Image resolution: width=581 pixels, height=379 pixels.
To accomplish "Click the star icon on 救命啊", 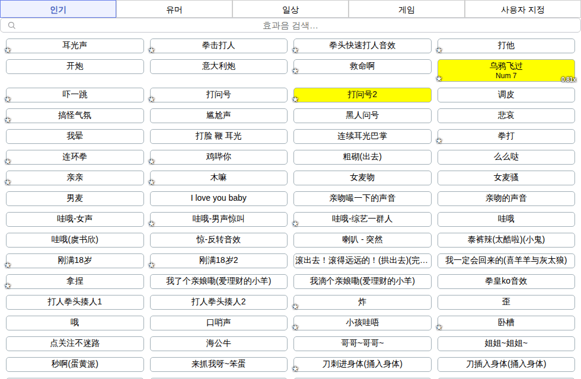I will (295, 70).
